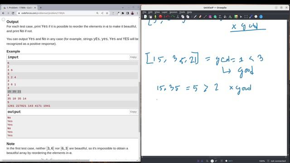Select the Line tool in Drawpile
The width and height of the screenshot is (290, 163).
[x=205, y=17]
